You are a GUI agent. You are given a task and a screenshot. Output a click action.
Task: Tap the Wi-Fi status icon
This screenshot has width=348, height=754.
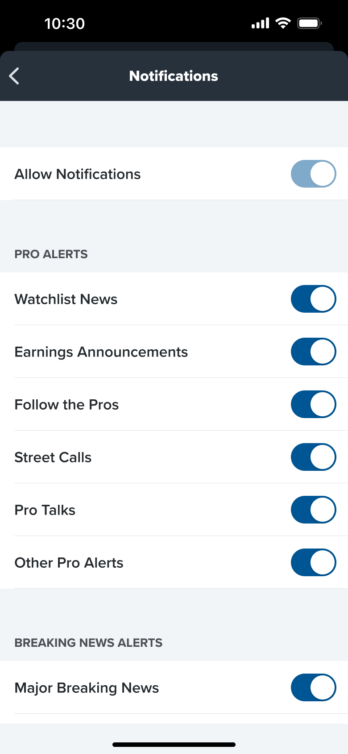tap(283, 23)
